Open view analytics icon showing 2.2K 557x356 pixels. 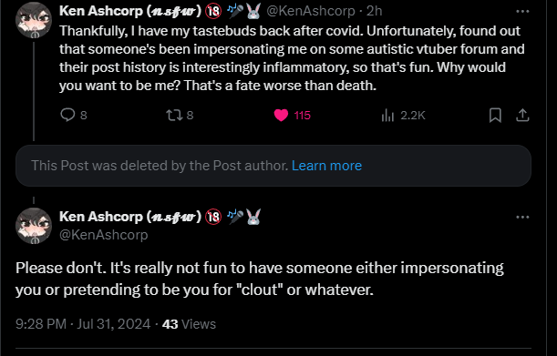point(387,116)
